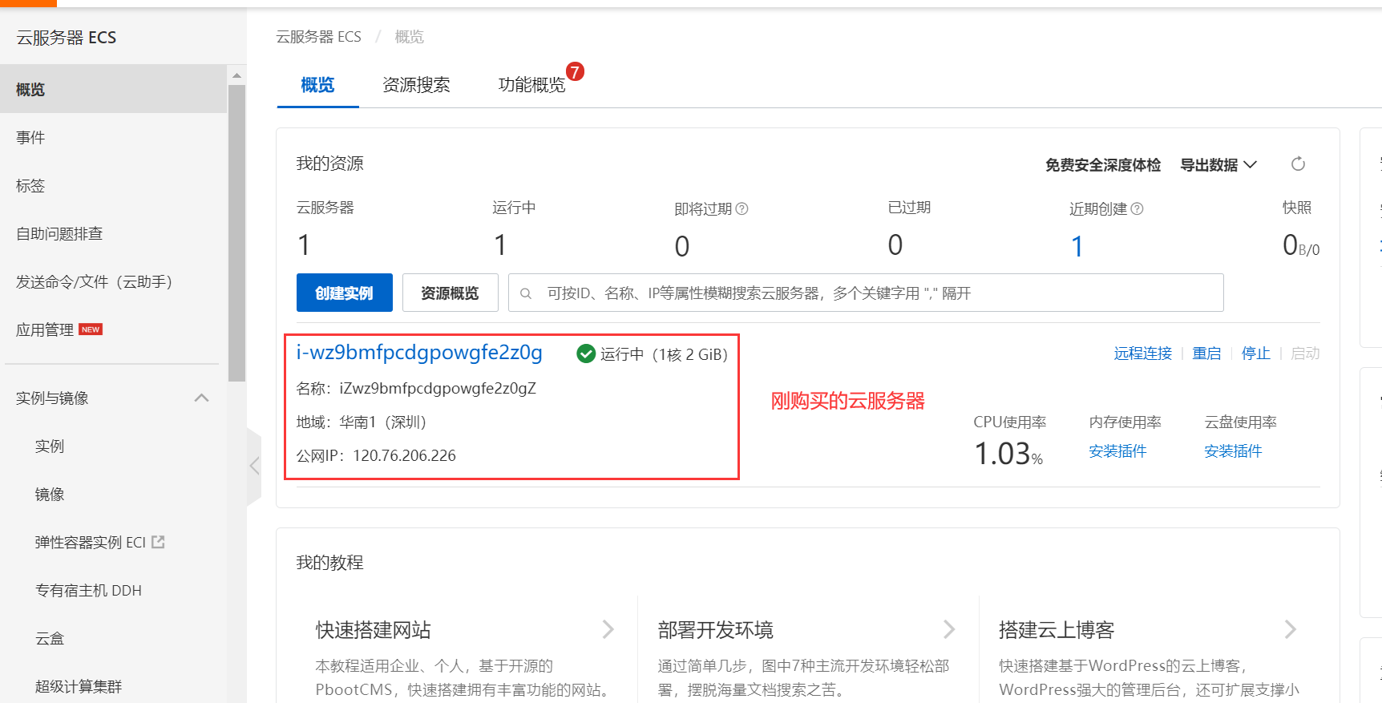Click 免费安全深度体检
Image resolution: width=1382 pixels, height=703 pixels.
1103,164
